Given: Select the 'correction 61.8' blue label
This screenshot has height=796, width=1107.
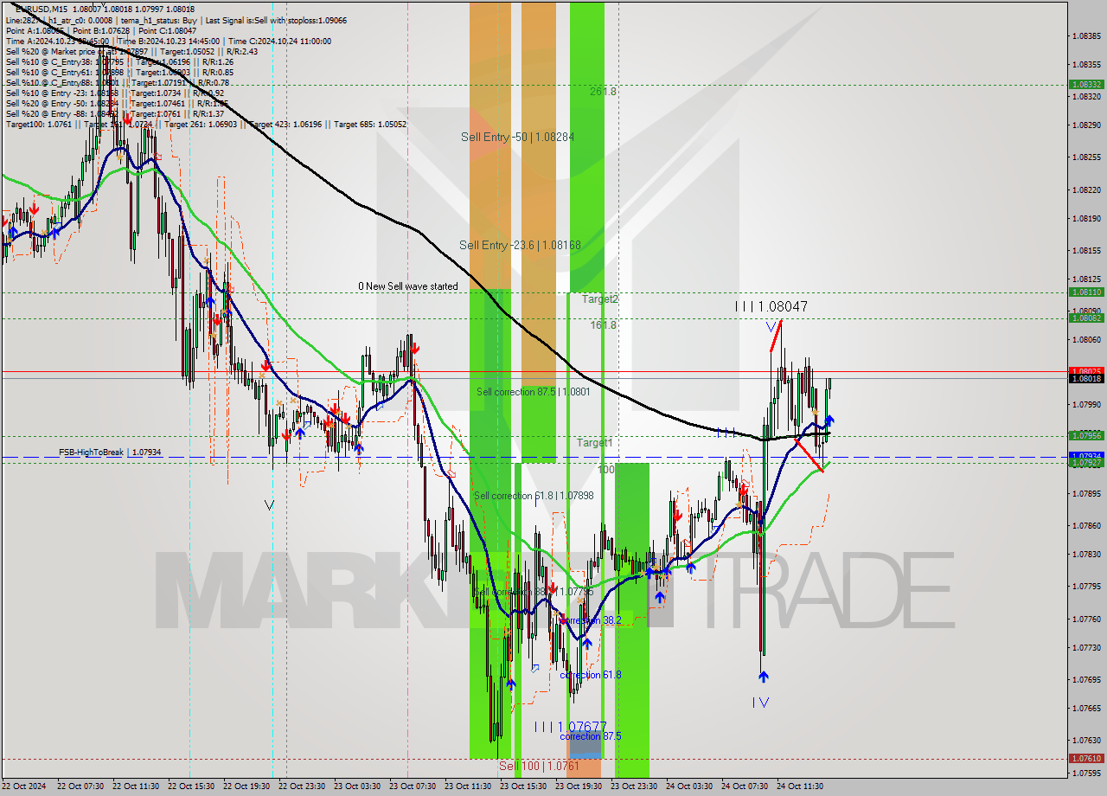Looking at the screenshot, I should click(x=590, y=675).
